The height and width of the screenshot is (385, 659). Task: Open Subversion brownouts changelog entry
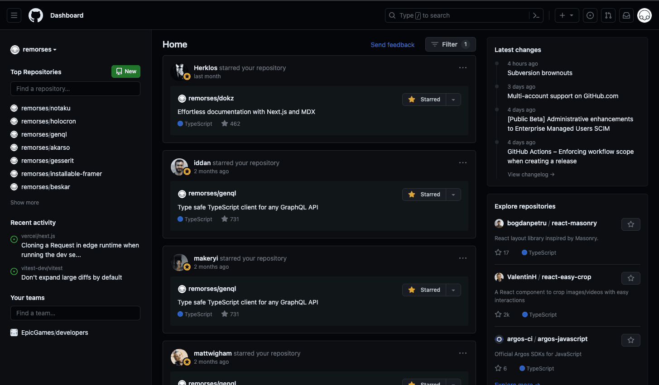540,73
